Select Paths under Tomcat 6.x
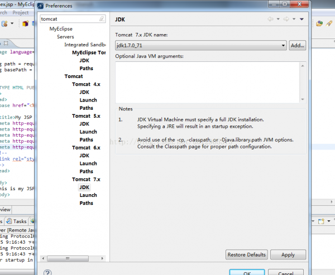Screen dimensions: 335x275 (x=87, y=171)
